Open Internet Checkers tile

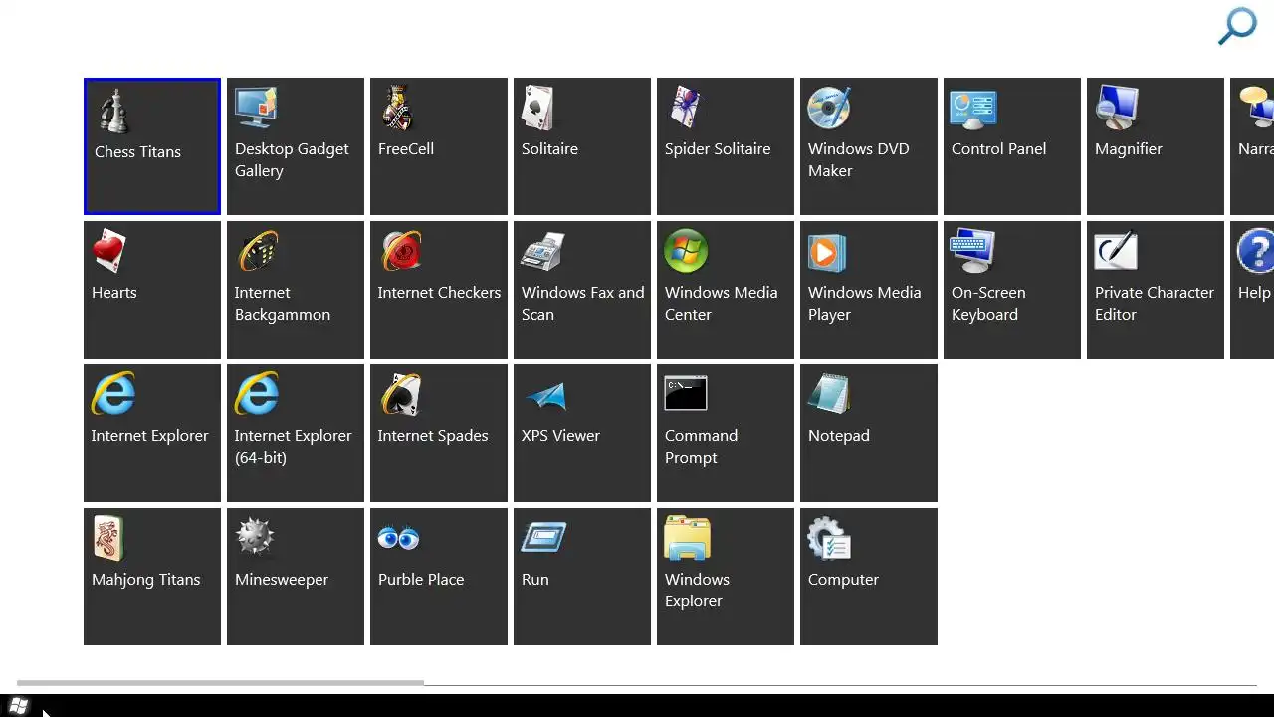tap(439, 290)
